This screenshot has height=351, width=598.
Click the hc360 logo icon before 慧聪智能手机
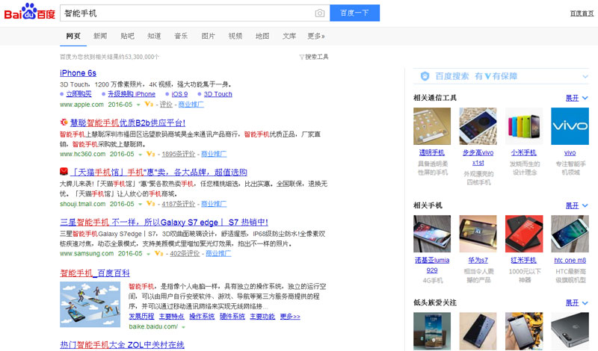click(64, 122)
